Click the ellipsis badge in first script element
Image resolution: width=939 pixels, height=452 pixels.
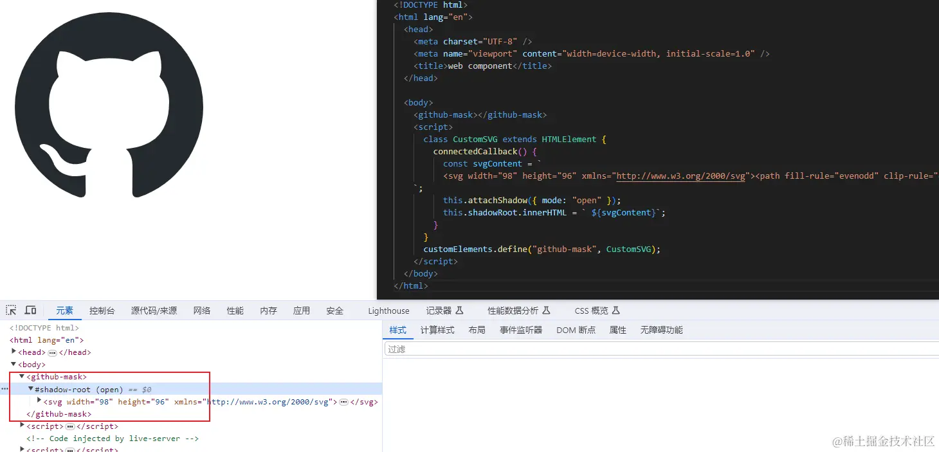70,426
